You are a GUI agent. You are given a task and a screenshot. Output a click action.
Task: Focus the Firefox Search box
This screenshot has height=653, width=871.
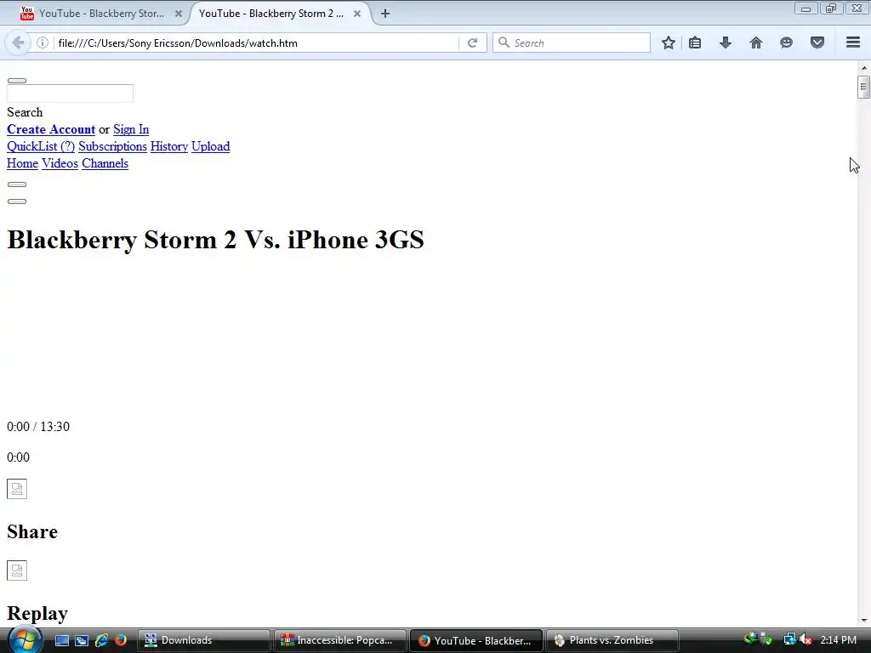tap(571, 43)
